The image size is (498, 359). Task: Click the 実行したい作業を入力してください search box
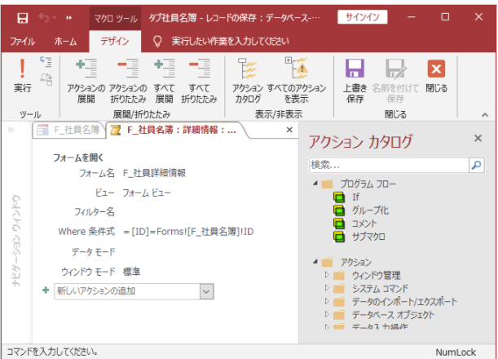click(x=231, y=42)
